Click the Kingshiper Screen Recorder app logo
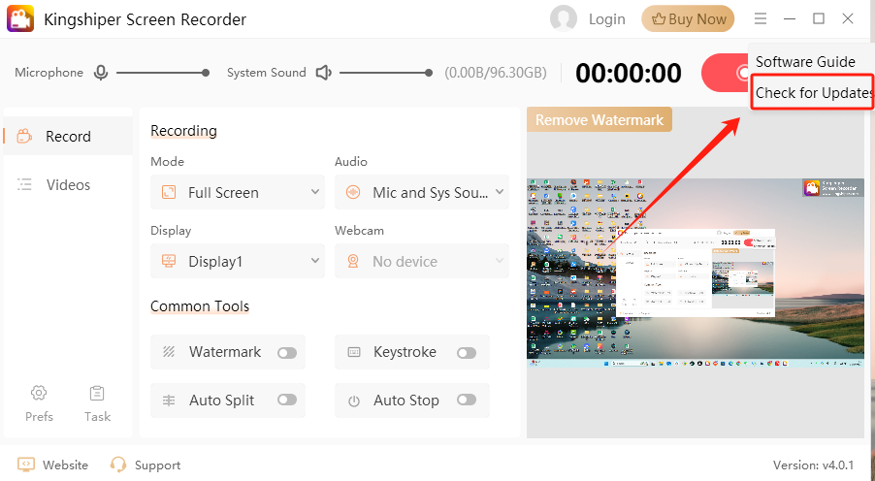875x481 pixels. pos(20,19)
